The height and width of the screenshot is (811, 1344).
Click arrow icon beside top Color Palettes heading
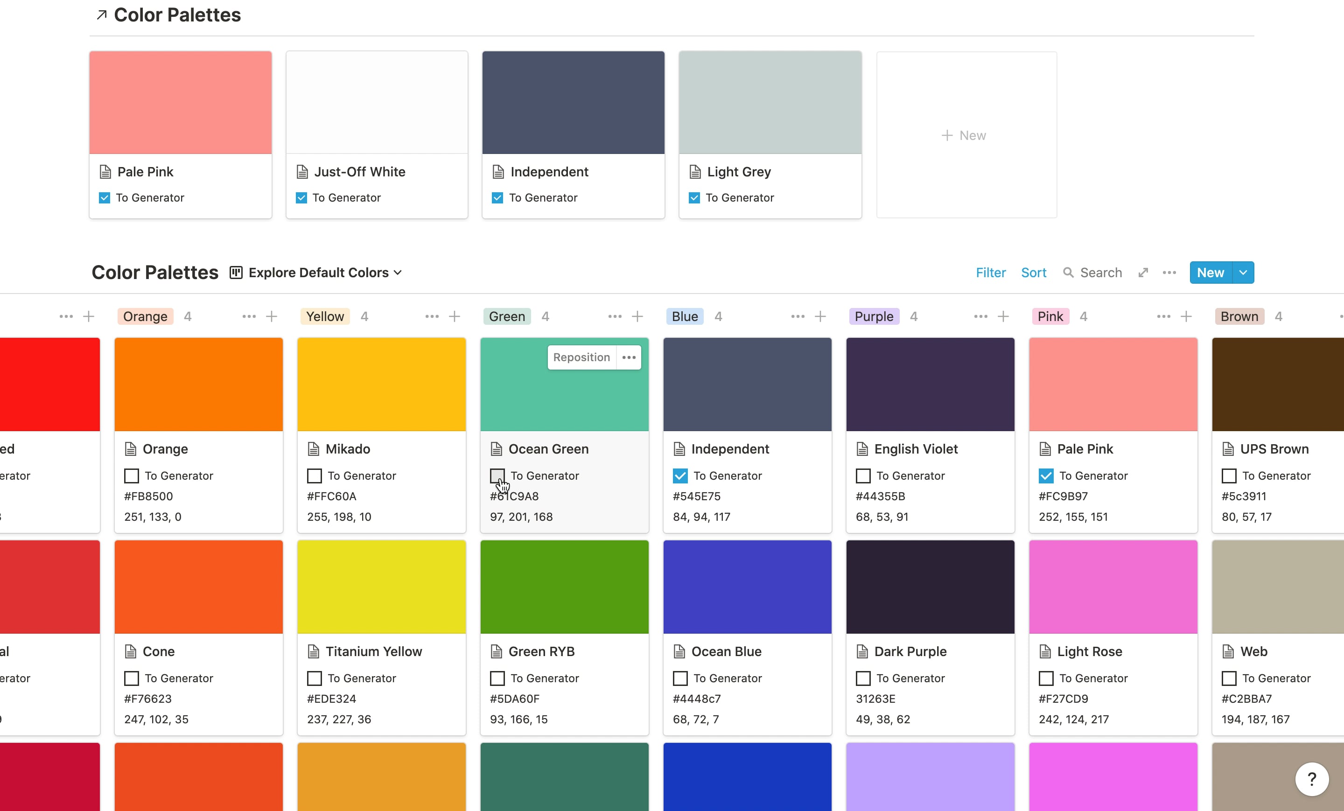[101, 15]
